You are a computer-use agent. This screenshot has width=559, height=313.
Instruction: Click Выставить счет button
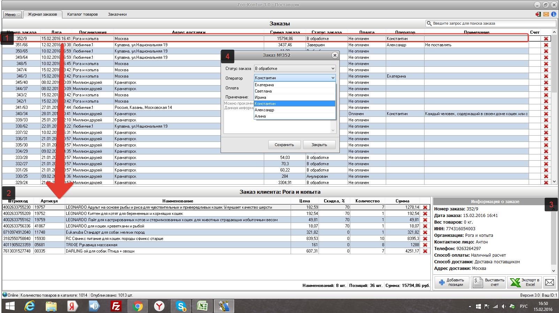[489, 282]
